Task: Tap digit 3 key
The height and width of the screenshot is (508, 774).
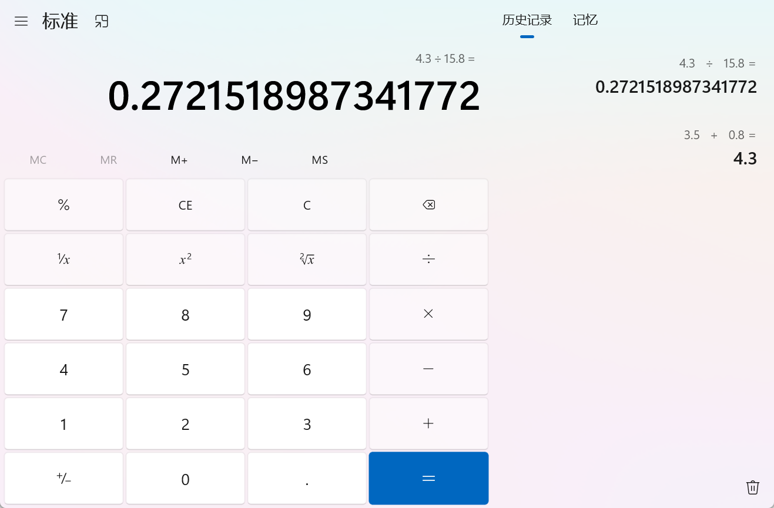Action: 307,423
